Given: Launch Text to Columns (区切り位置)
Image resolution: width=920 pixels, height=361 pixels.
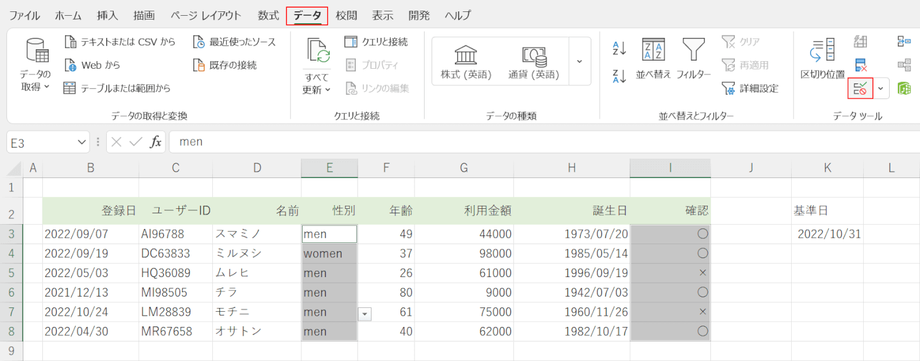Looking at the screenshot, I should (x=822, y=59).
